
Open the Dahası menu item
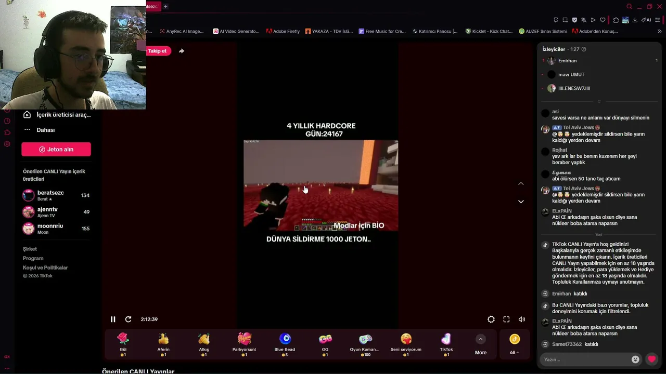46,130
